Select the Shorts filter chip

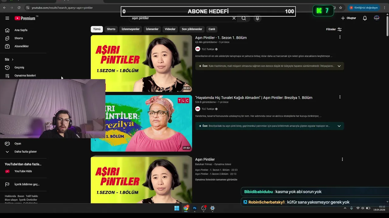pyautogui.click(x=111, y=29)
